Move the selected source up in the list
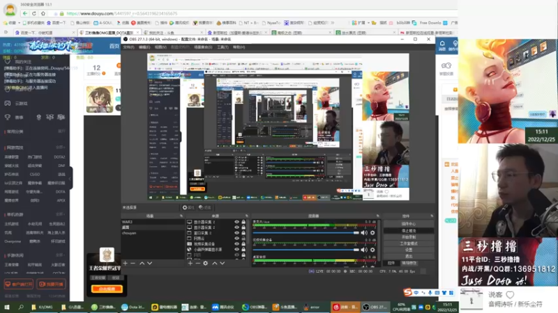 (x=215, y=264)
